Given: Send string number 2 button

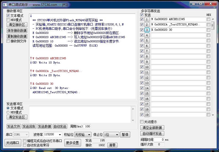Looking at the screenshot, I should point(147,25).
